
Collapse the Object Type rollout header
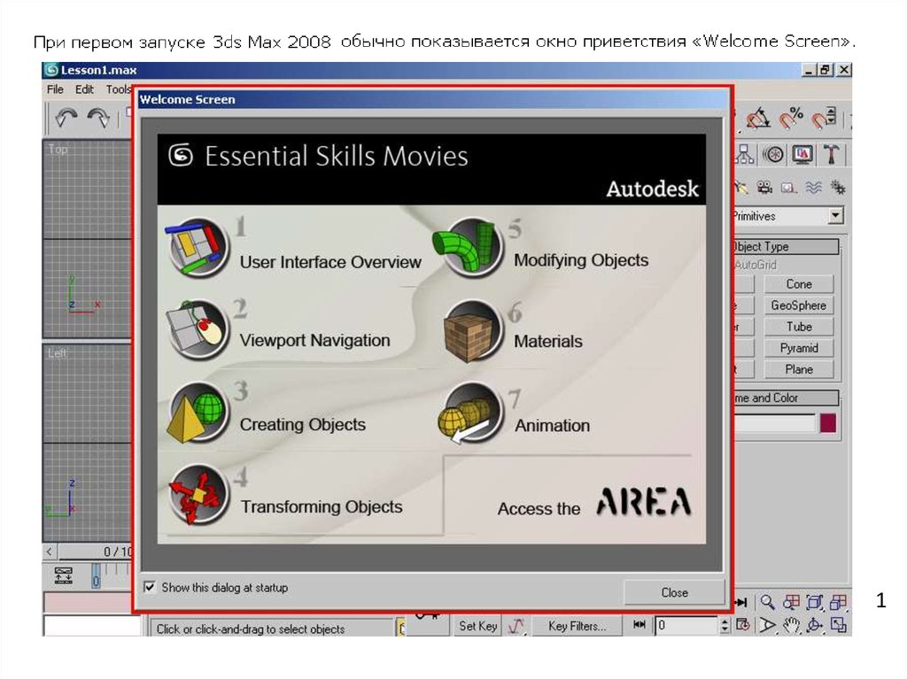click(x=784, y=247)
